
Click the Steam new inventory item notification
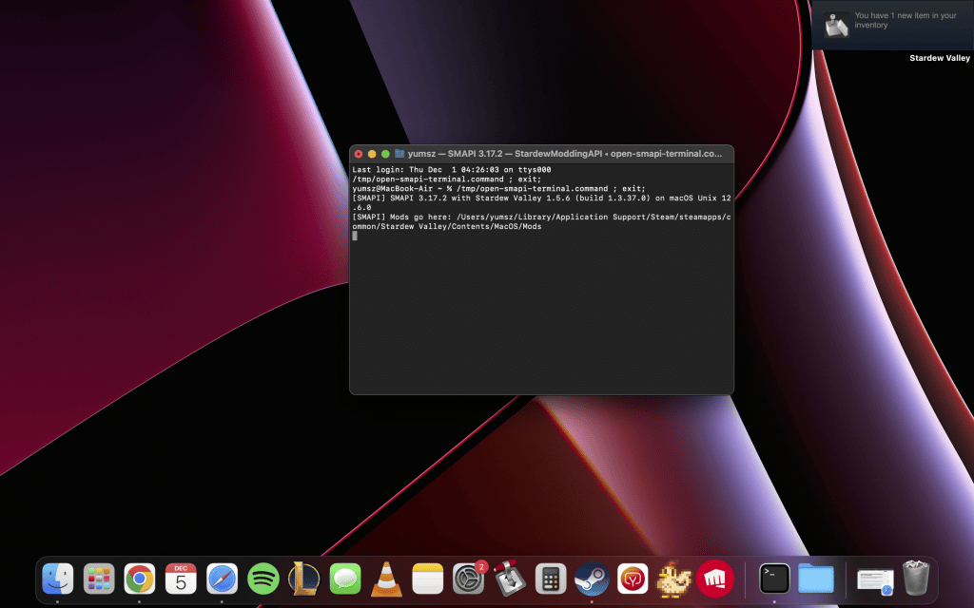click(892, 25)
